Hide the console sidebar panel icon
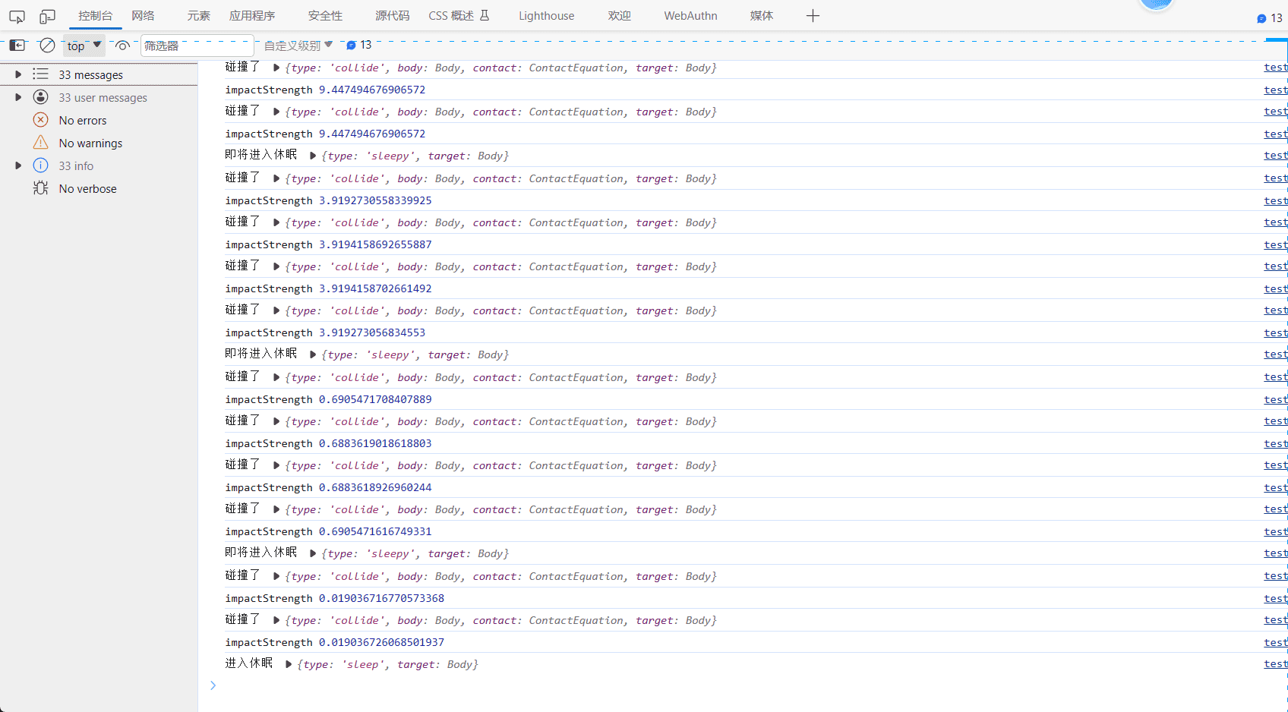The width and height of the screenshot is (1288, 712). point(17,46)
